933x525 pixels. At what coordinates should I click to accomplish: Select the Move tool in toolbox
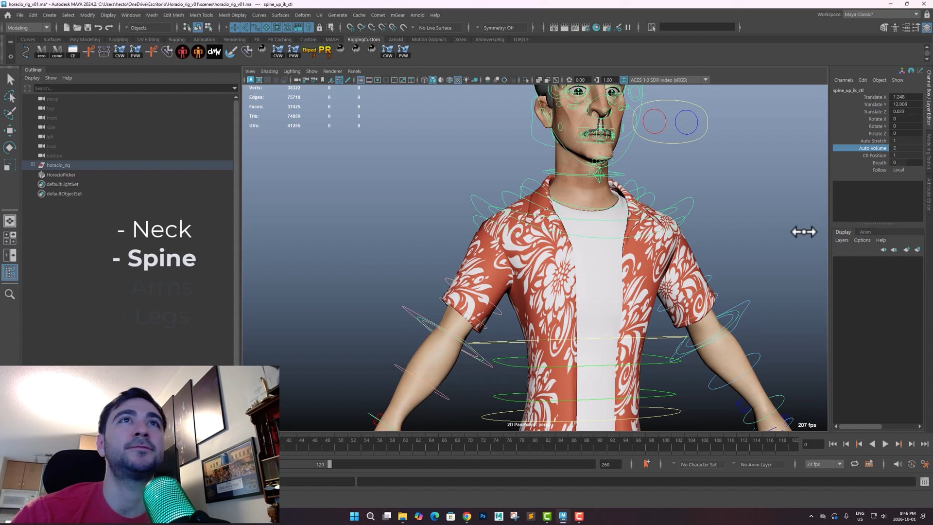(x=10, y=130)
